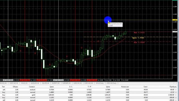
Task: Go to the EURCAD,H4 chart tab
Action: coord(88,83)
